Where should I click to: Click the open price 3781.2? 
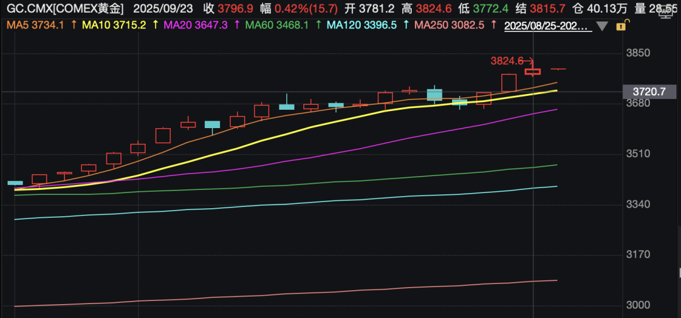click(376, 8)
